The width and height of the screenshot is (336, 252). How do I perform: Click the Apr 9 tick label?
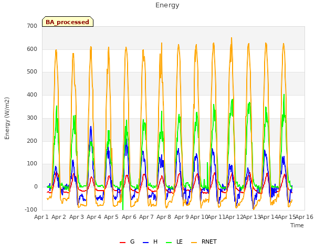click(182, 217)
